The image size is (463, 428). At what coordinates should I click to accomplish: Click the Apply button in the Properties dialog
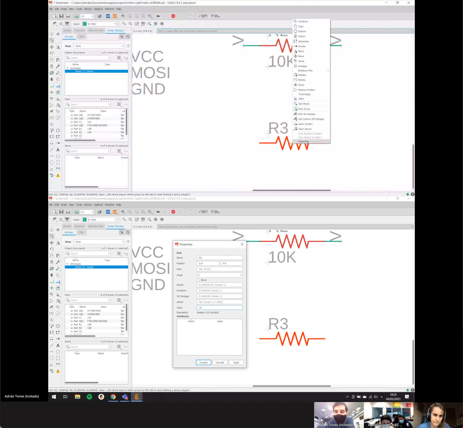click(236, 363)
